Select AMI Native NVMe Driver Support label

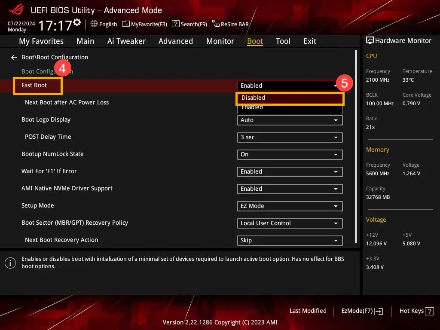pos(67,188)
